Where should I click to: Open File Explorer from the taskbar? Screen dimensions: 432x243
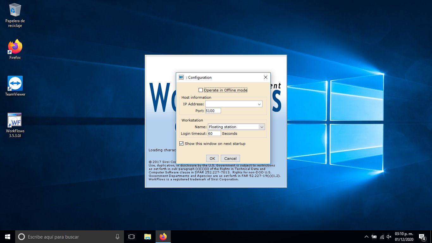tap(147, 237)
